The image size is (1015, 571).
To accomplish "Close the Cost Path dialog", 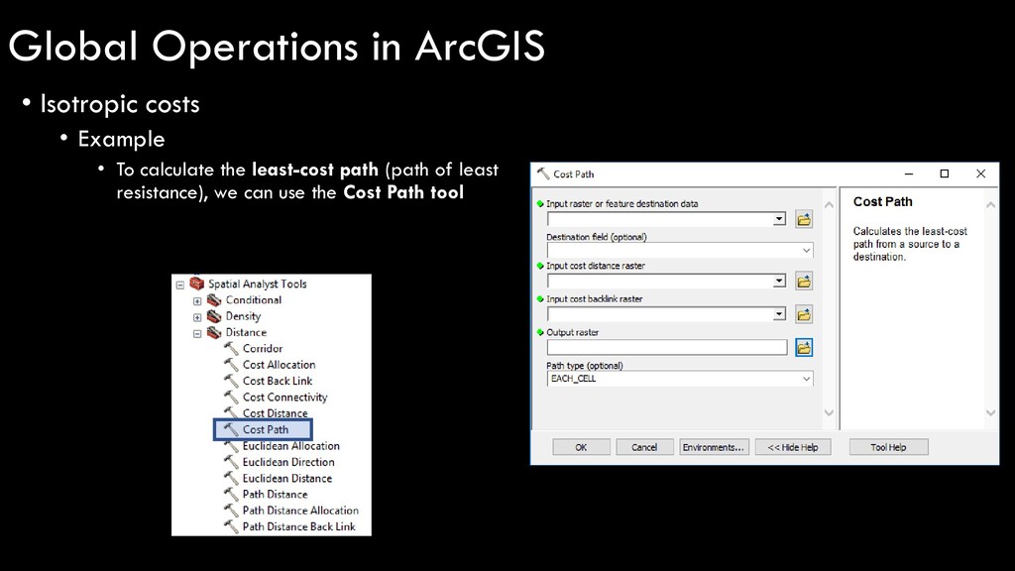I will pos(980,173).
